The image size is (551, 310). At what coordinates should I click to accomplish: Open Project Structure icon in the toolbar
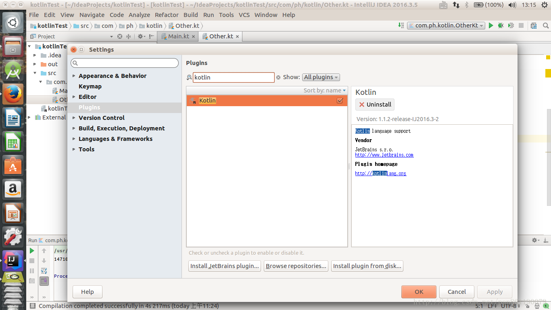point(534,25)
